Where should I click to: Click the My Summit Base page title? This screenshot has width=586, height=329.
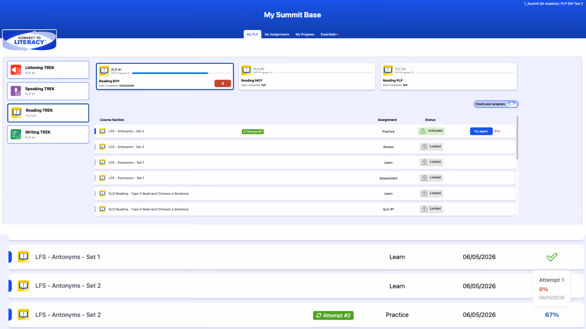[x=293, y=15]
